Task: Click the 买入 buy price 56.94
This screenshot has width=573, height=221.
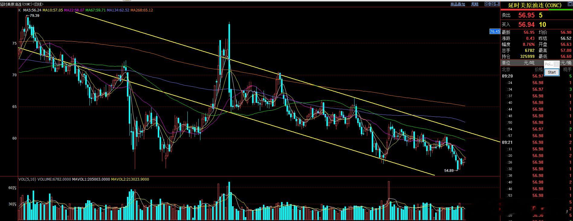Action: (526, 24)
